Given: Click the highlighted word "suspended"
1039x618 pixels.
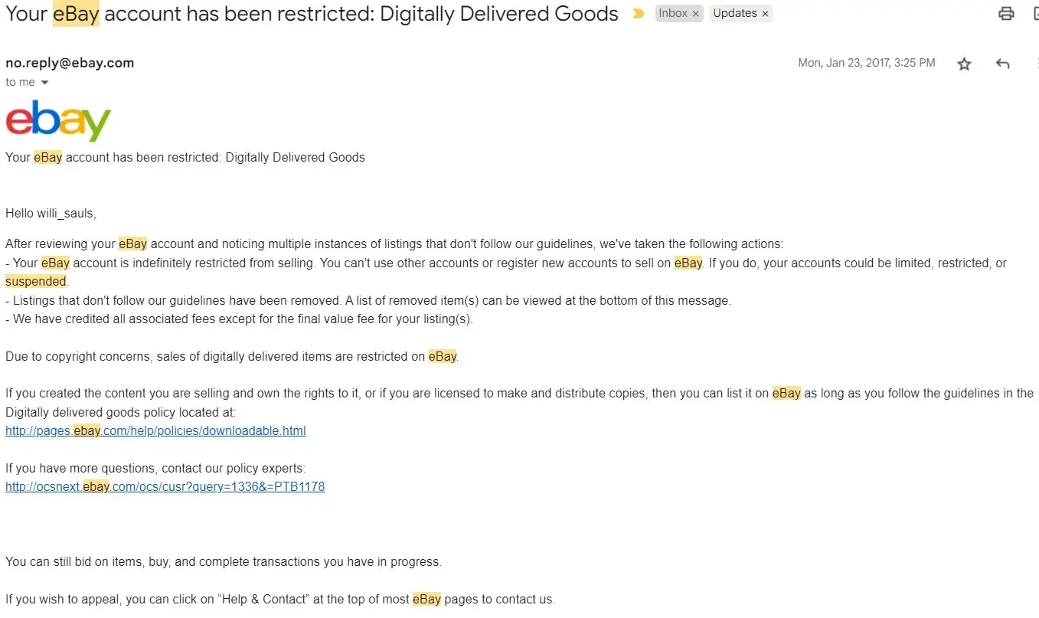Looking at the screenshot, I should (36, 282).
